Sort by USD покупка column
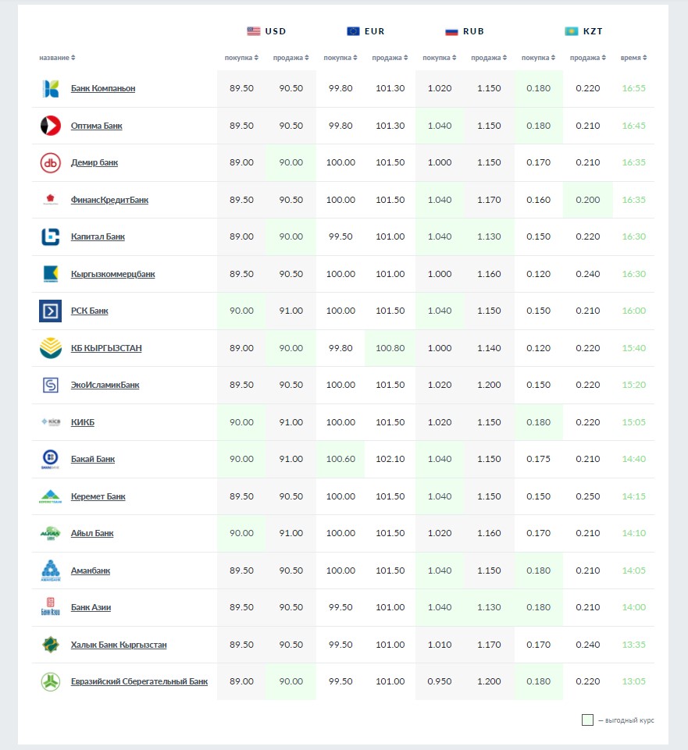Screen dimensions: 688x750 241,58
